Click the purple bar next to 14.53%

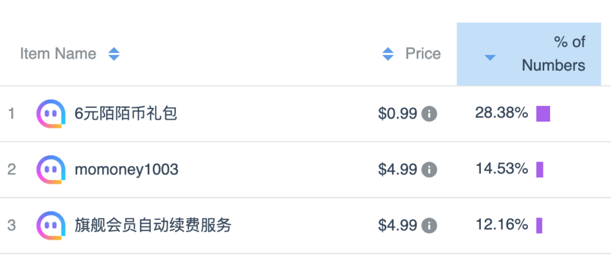point(539,170)
